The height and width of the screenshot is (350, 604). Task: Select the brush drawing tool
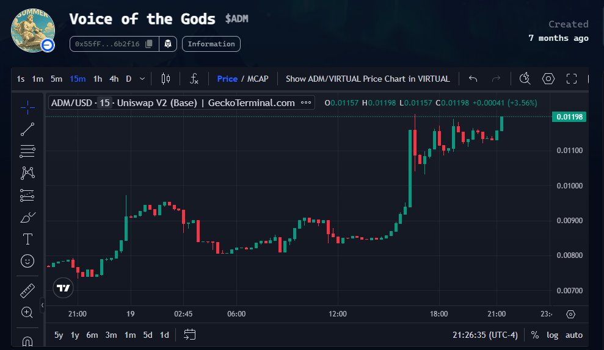pyautogui.click(x=27, y=217)
